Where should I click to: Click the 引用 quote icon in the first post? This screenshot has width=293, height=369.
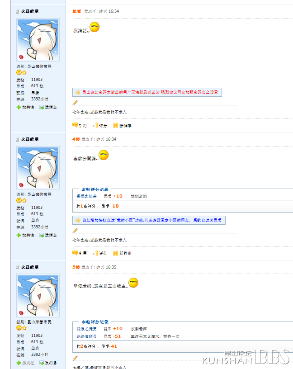pos(75,125)
